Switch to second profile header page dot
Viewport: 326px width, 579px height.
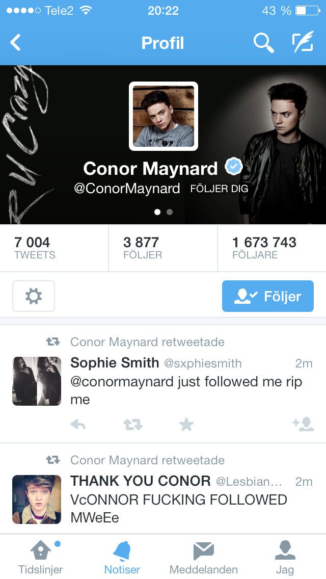tap(170, 212)
